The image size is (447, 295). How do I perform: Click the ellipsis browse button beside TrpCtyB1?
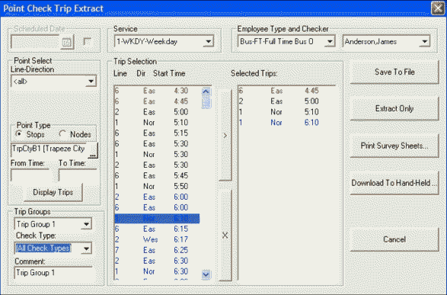93,150
